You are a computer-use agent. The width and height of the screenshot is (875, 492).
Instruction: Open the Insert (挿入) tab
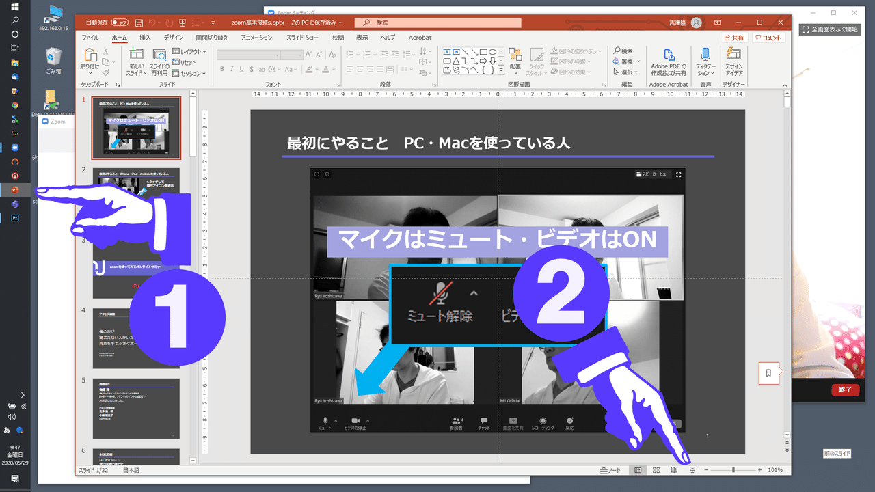pos(145,38)
